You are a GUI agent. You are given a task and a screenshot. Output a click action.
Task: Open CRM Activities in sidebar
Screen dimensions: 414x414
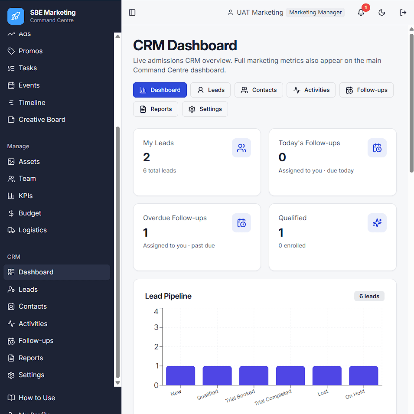tap(57, 324)
